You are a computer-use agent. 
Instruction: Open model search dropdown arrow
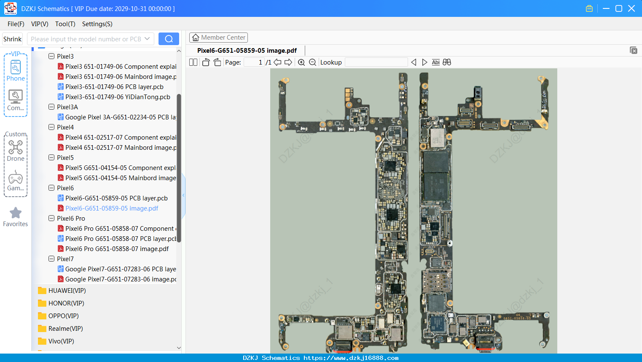click(x=147, y=39)
